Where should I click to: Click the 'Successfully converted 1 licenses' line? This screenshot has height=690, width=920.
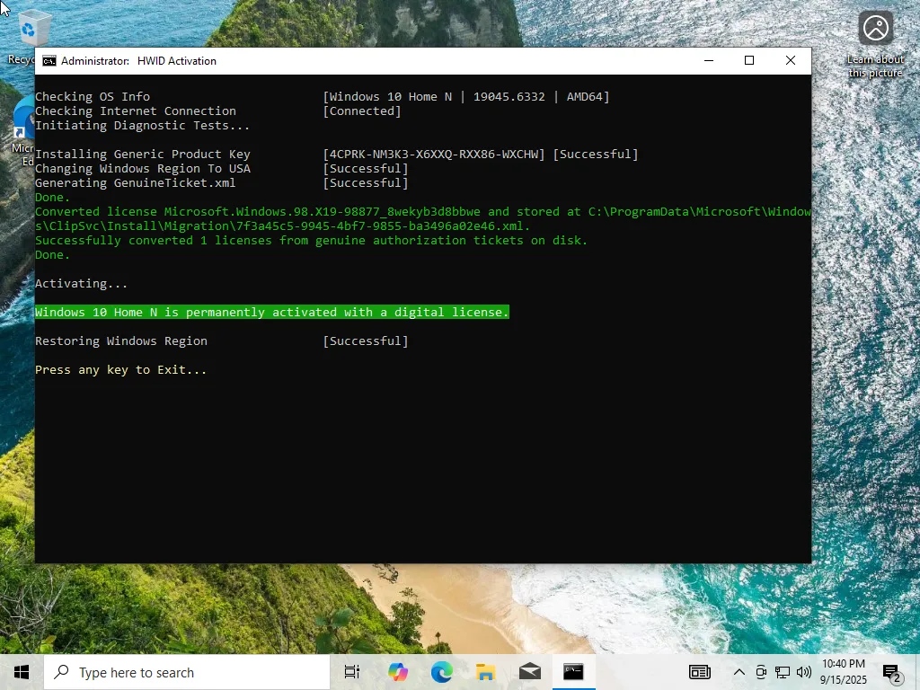tap(311, 241)
